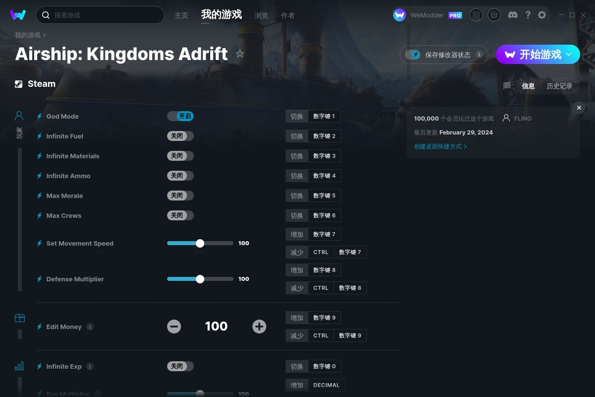Click the info icon next to Infinite Exp
Screen dimensions: 595x397
point(90,366)
